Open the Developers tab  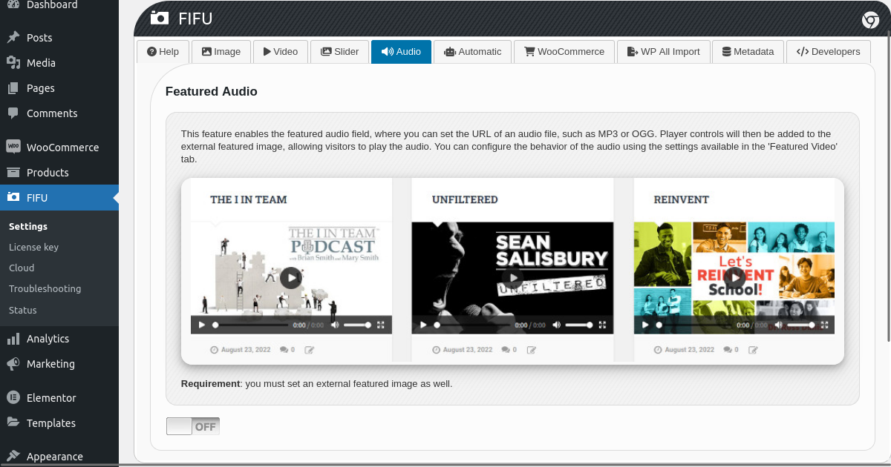(828, 52)
